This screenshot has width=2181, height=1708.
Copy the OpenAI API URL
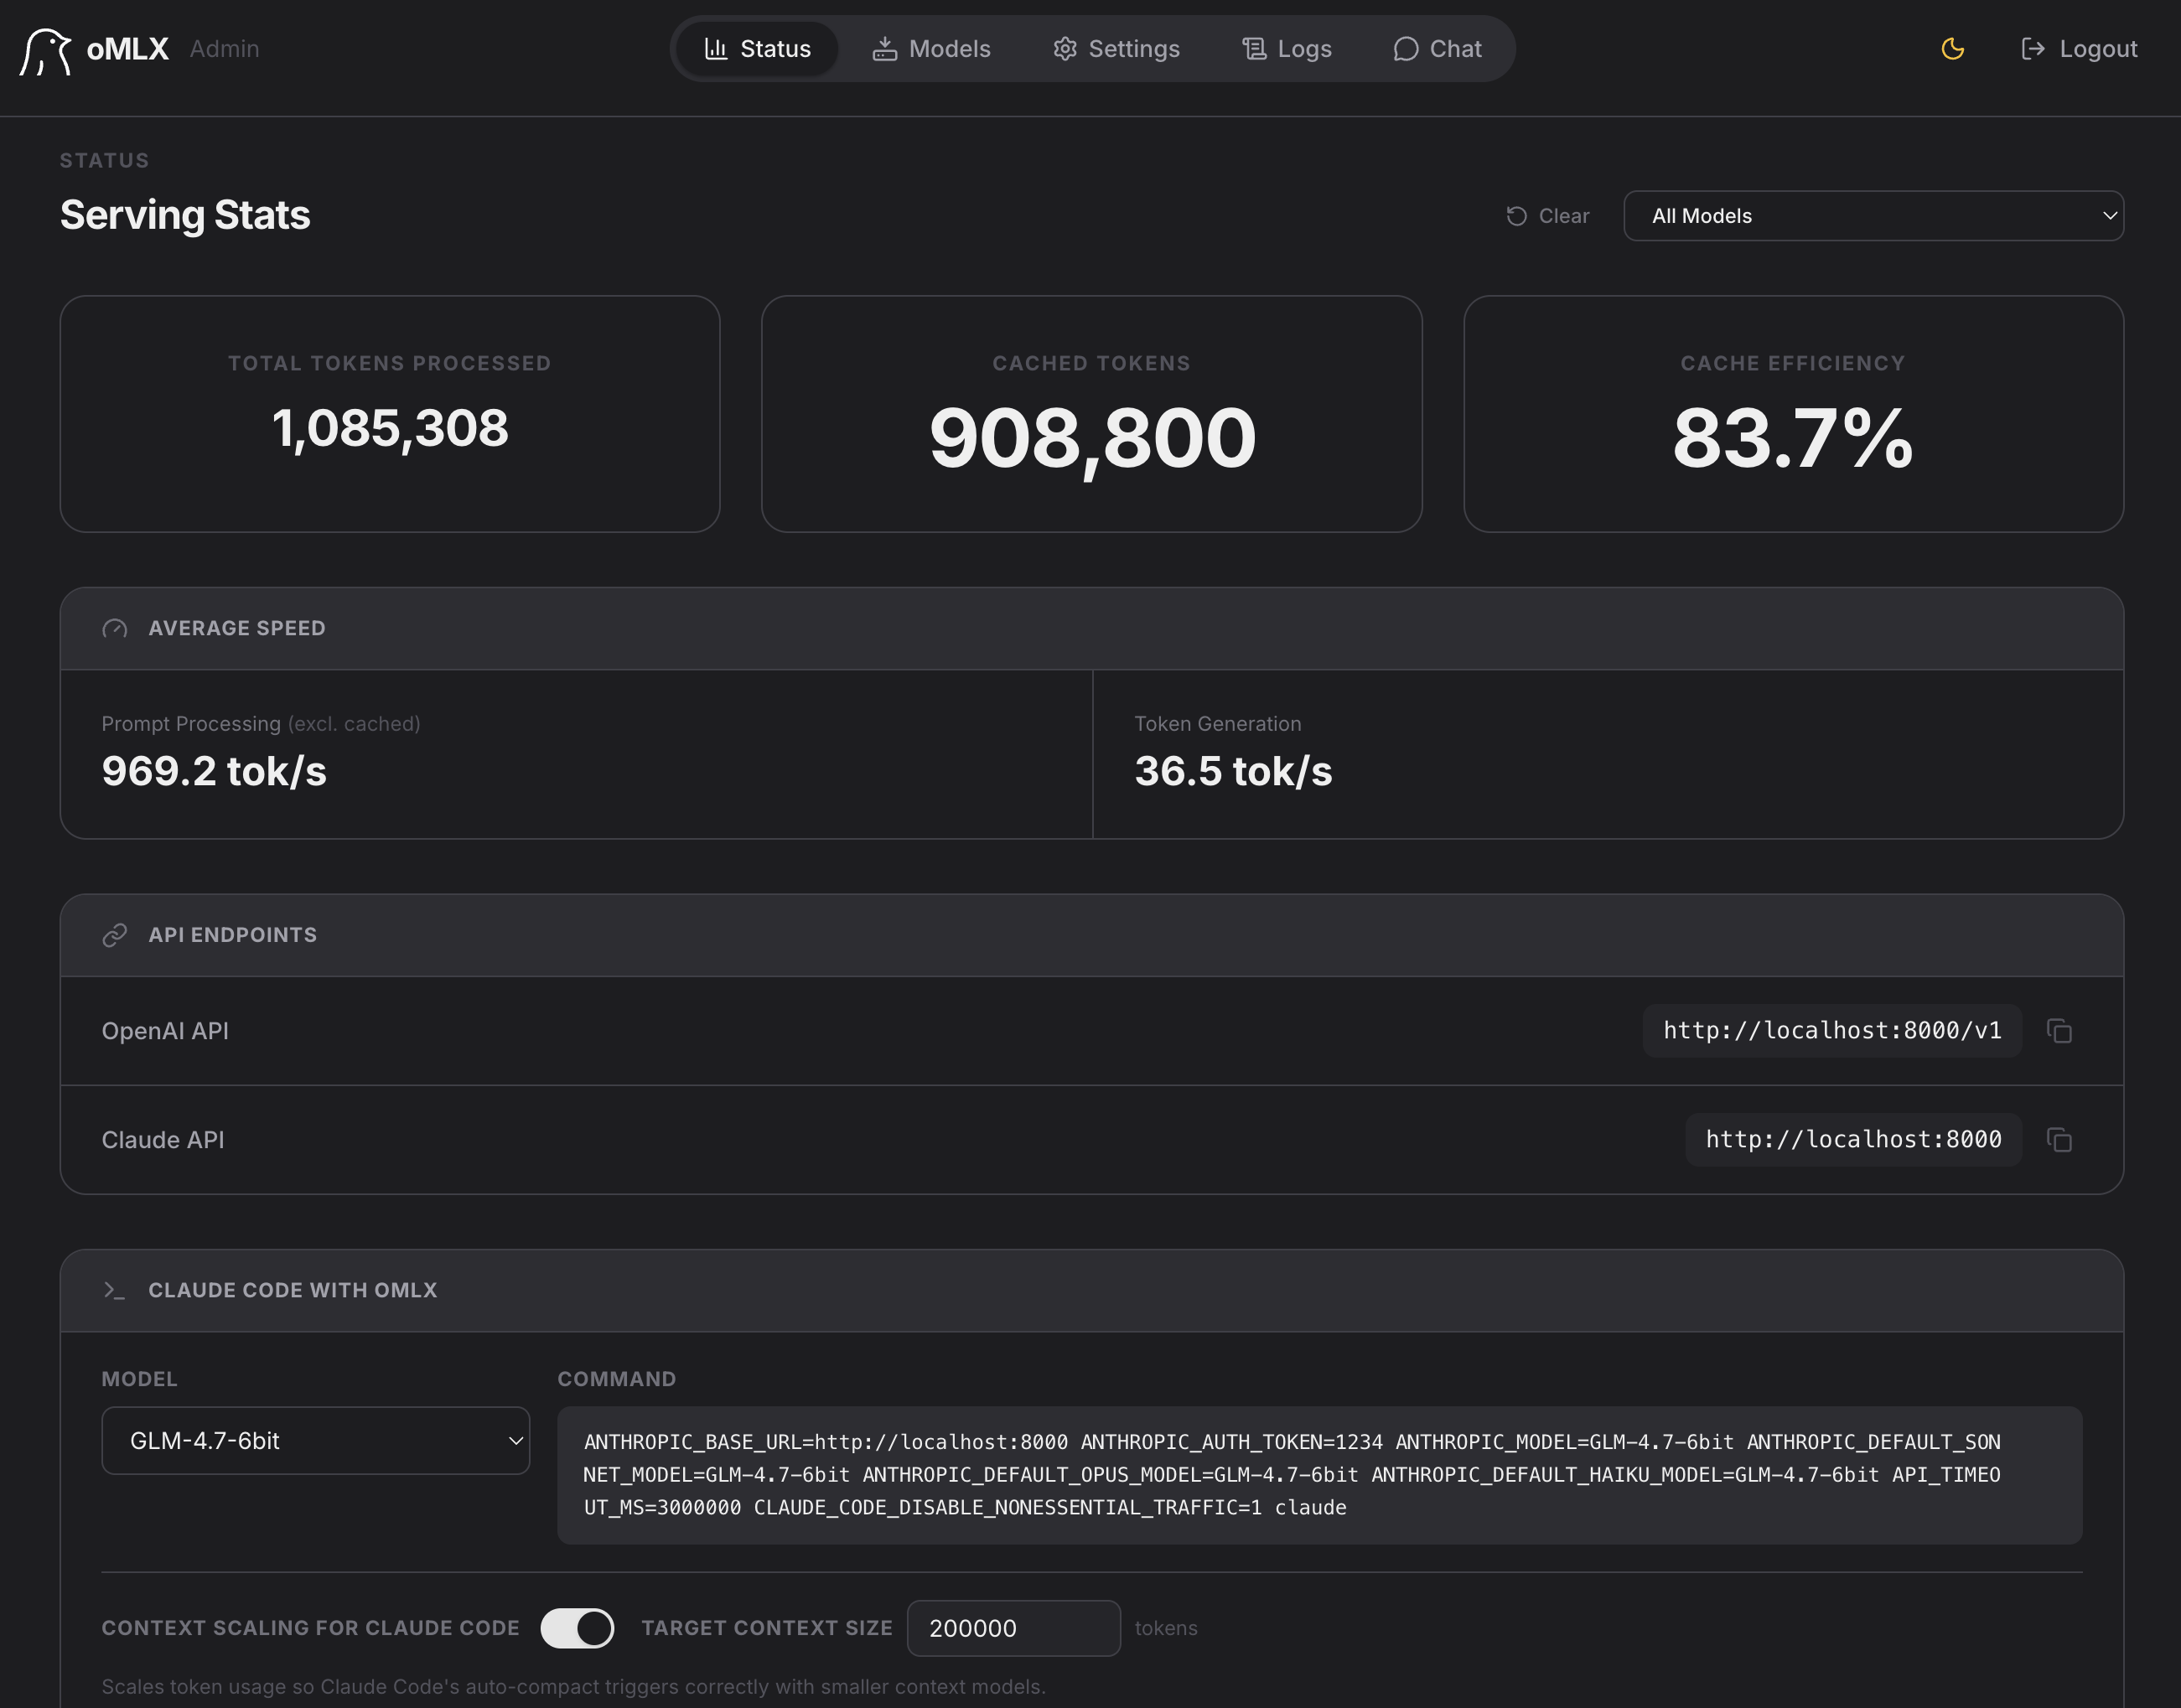[2059, 1031]
